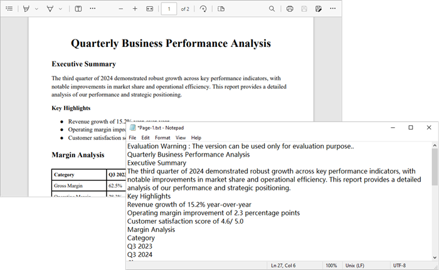The width and height of the screenshot is (439, 270).
Task: Click the greyed-out save icon
Action: [x=304, y=9]
